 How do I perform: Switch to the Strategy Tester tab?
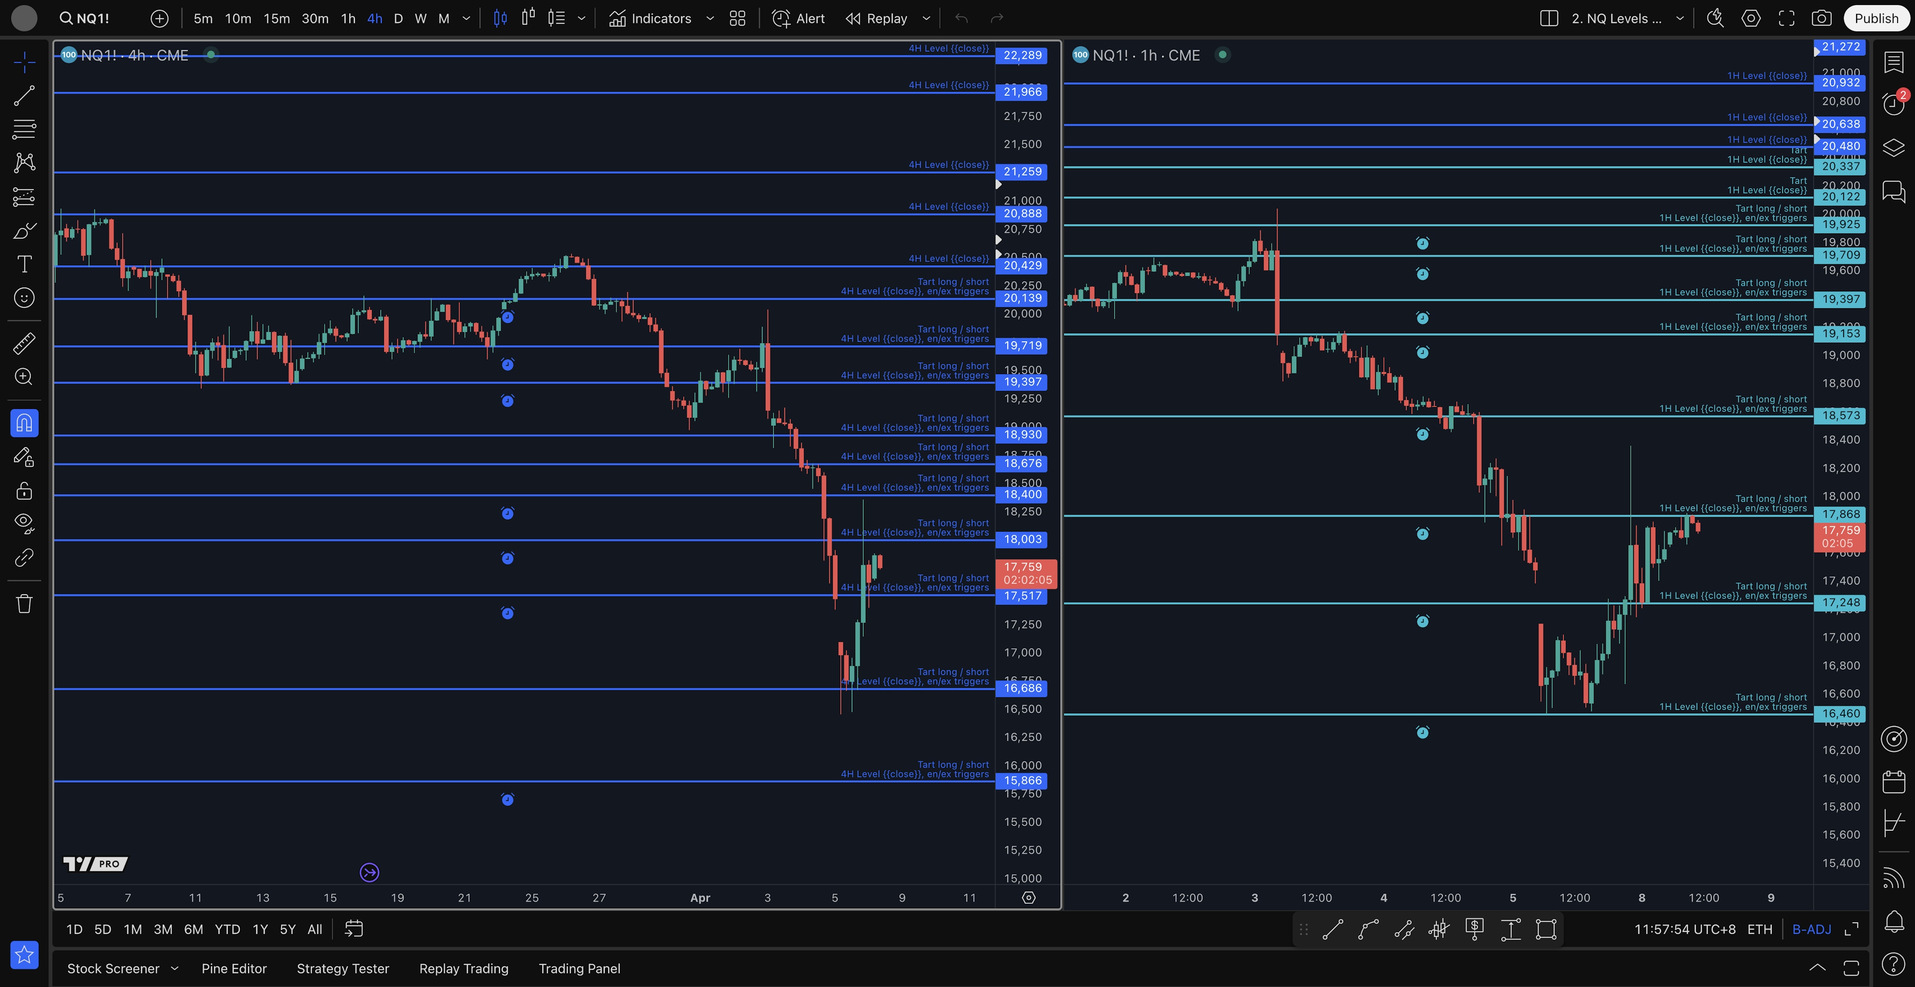pyautogui.click(x=343, y=969)
